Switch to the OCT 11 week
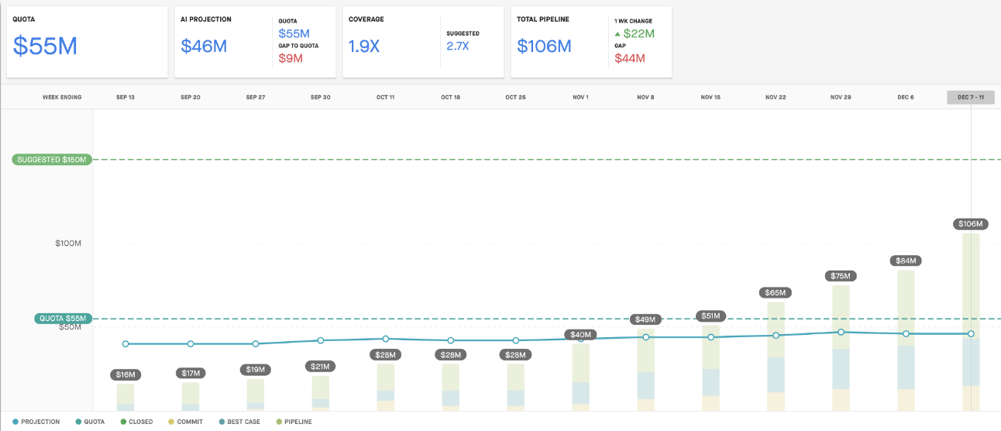This screenshot has height=431, width=1001. (386, 98)
